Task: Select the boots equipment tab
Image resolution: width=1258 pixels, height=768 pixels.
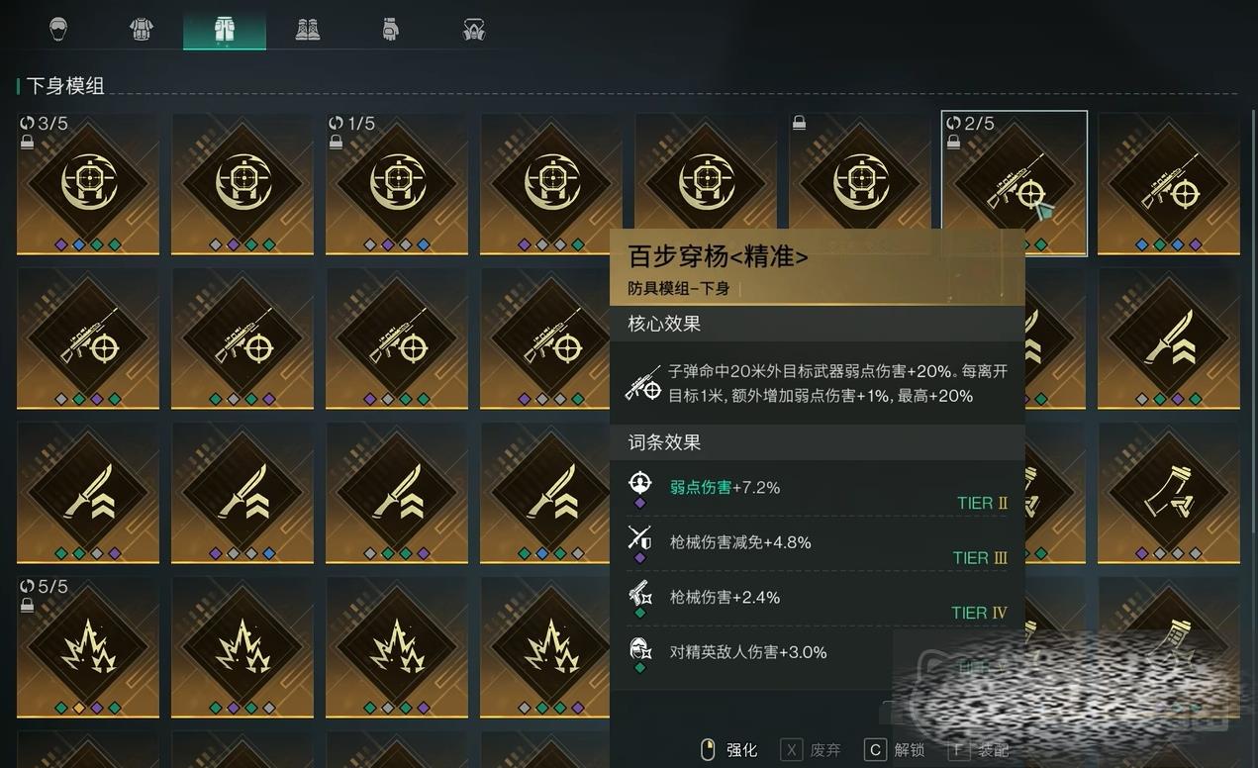Action: click(308, 29)
